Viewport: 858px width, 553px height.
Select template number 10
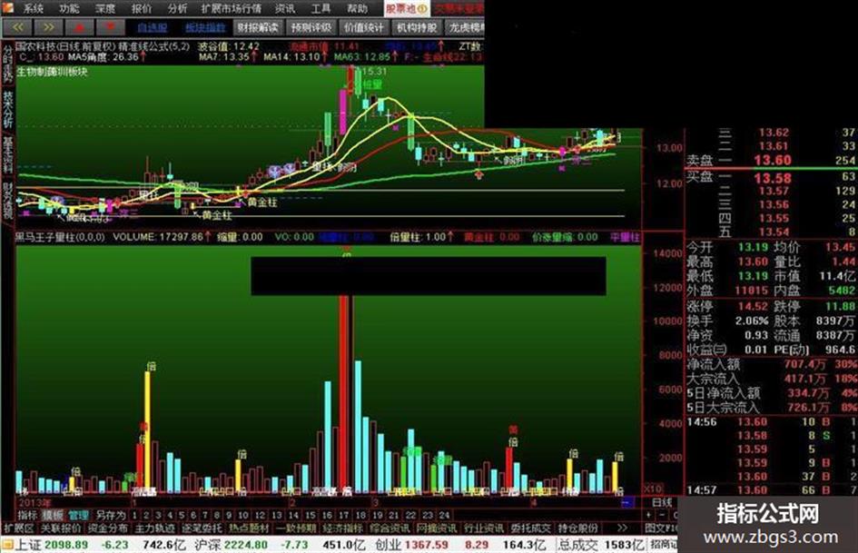(x=243, y=515)
